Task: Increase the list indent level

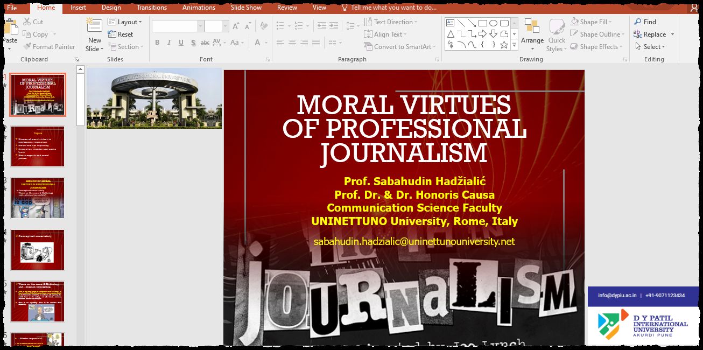Action: [334, 25]
